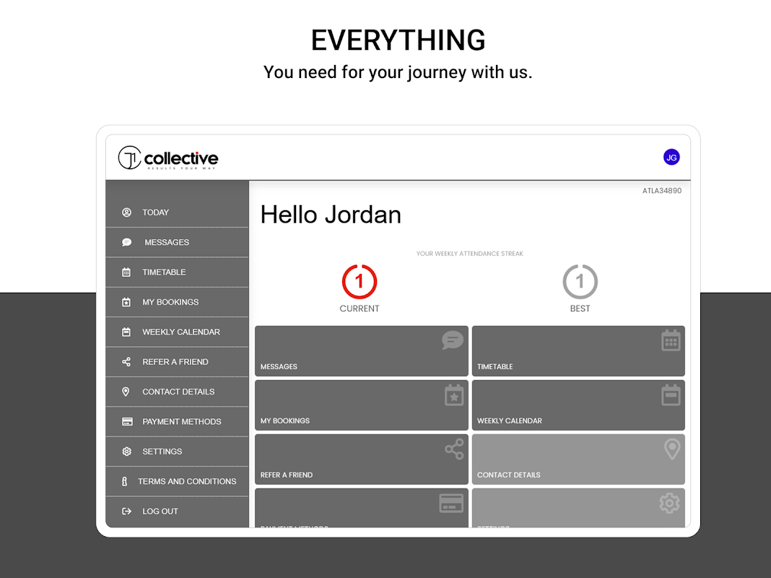Click the speech bubble icon on Messages tile
Image resolution: width=771 pixels, height=578 pixels.
pos(453,340)
